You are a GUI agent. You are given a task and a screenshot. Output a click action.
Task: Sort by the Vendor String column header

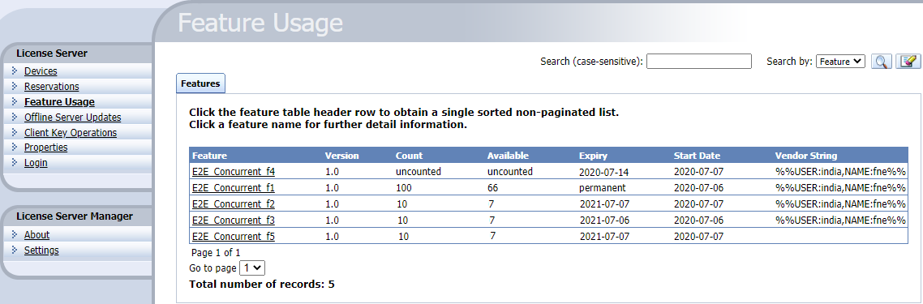click(806, 156)
